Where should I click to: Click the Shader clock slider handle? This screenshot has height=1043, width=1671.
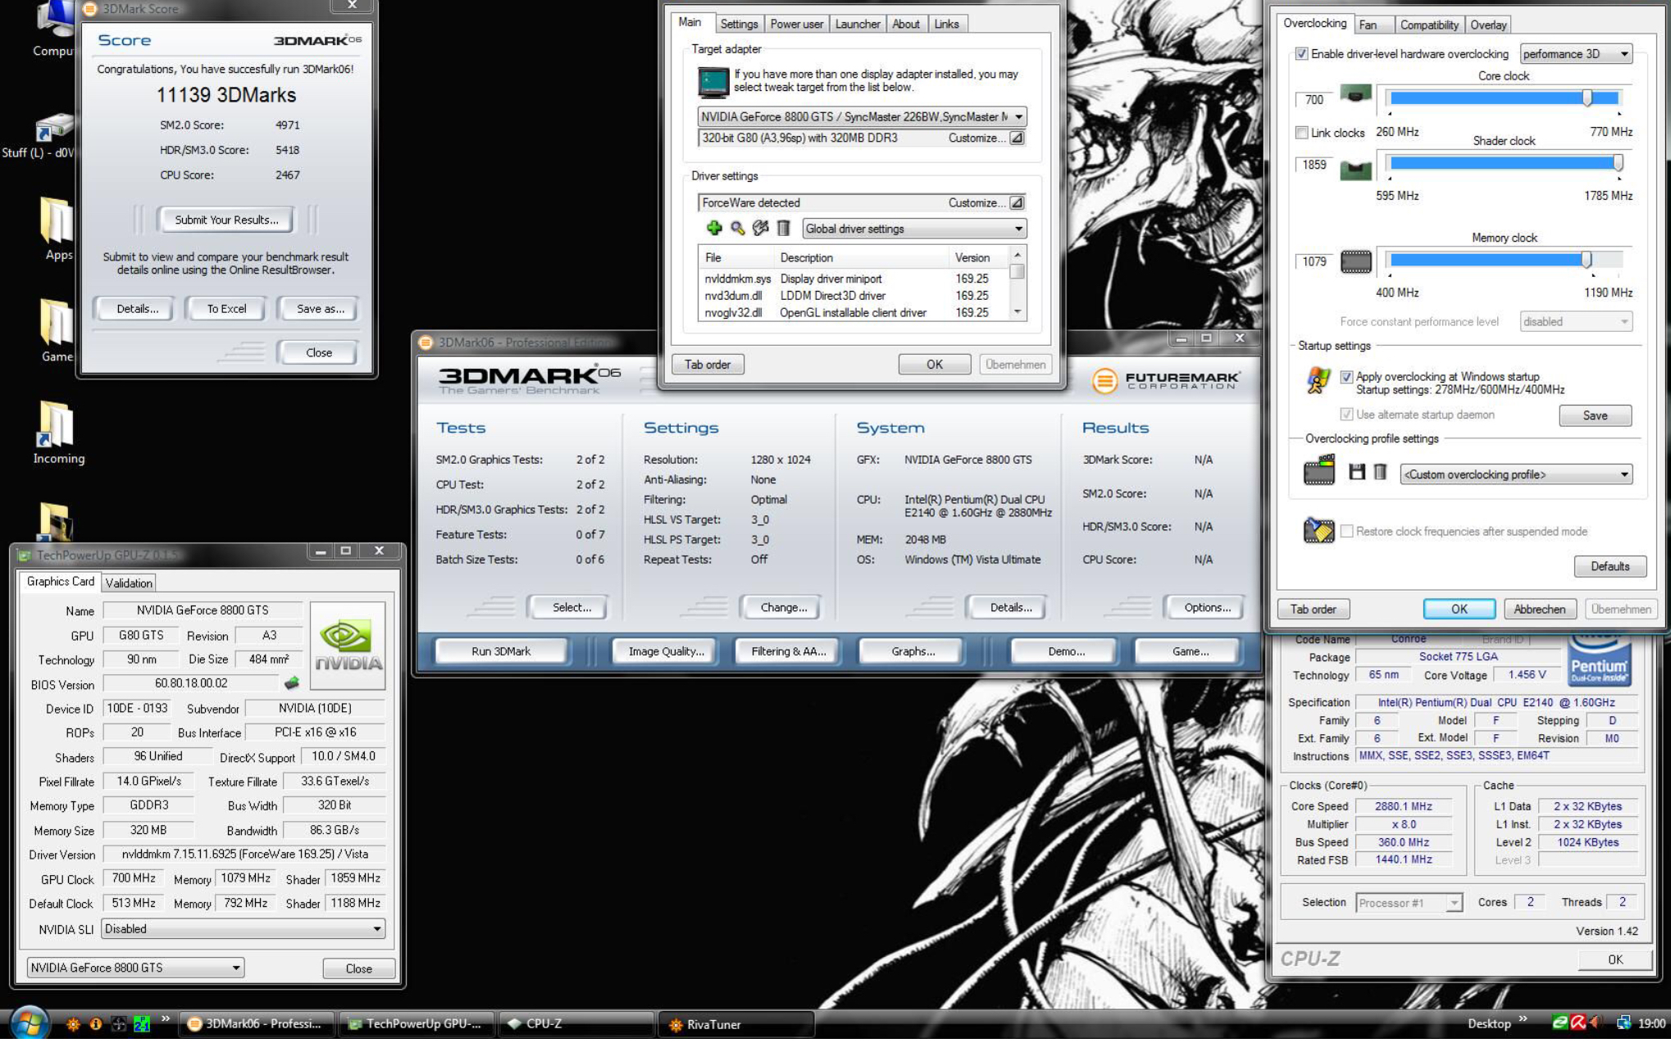[x=1619, y=162]
